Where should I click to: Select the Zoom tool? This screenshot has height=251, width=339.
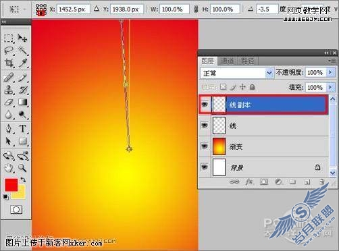coord(23,168)
